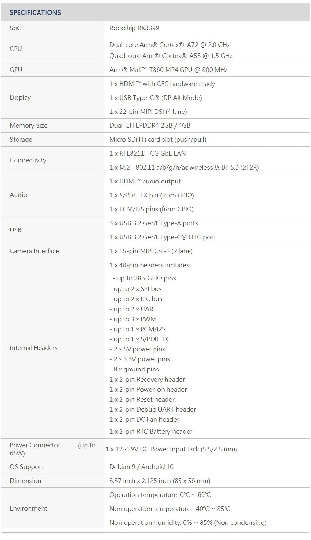Screen dimensions: 311x540
Task: Select the DC Power Input Jack text
Action: pyautogui.click(x=171, y=449)
